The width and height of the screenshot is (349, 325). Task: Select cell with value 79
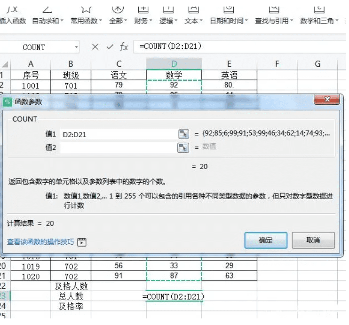(x=119, y=85)
